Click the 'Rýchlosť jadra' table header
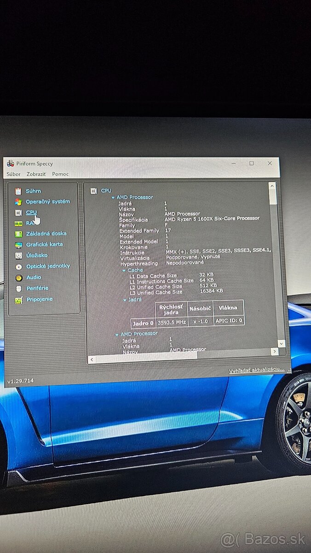 pos(171,309)
